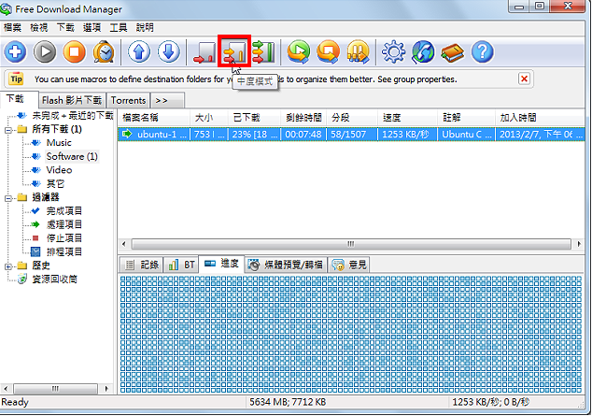Select the 其它 group
Viewport: 592px width, 416px height.
[x=55, y=183]
